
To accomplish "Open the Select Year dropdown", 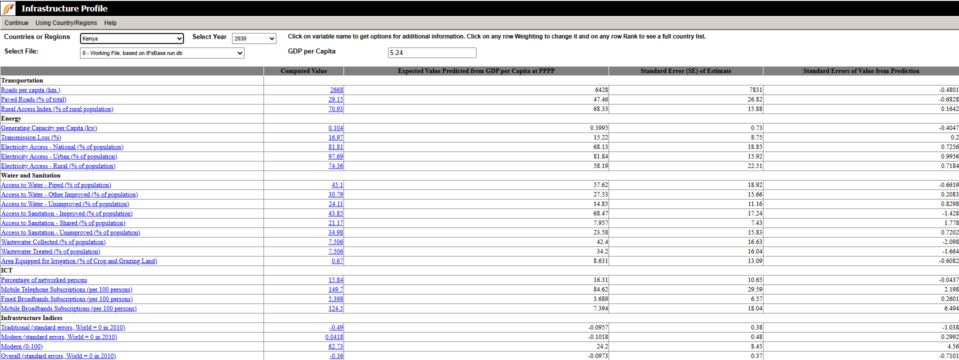I will [254, 38].
